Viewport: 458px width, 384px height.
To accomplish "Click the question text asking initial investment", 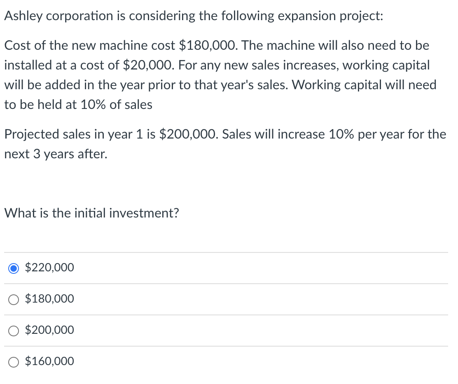I will click(91, 213).
